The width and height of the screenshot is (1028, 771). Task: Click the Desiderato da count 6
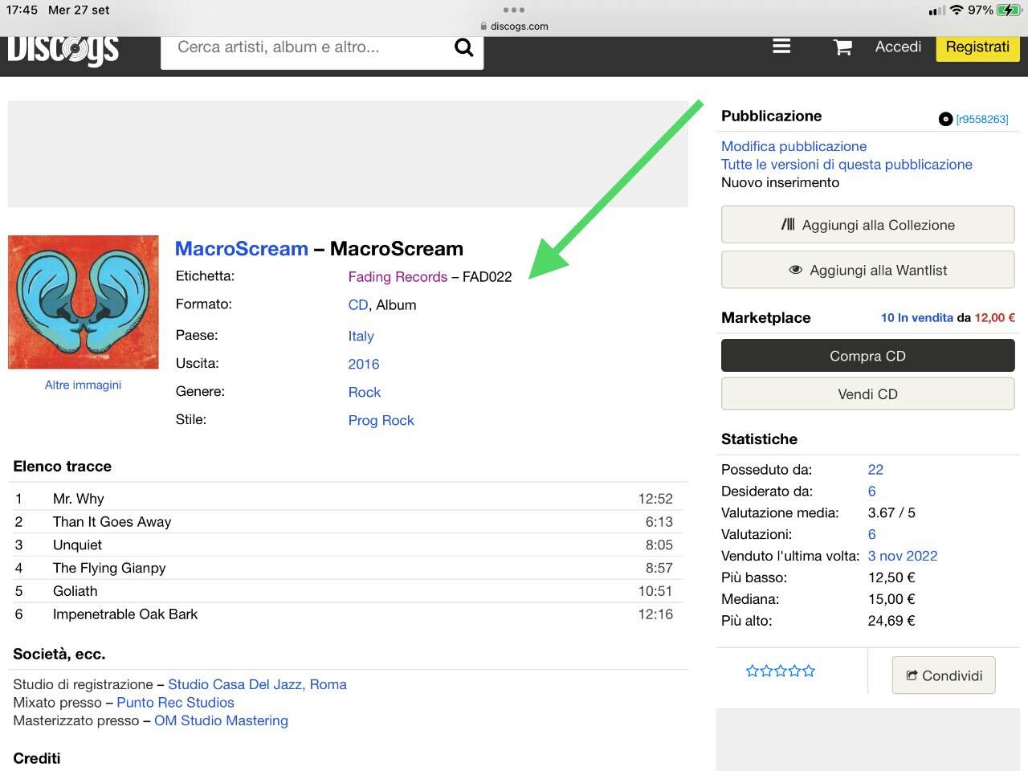pyautogui.click(x=871, y=492)
